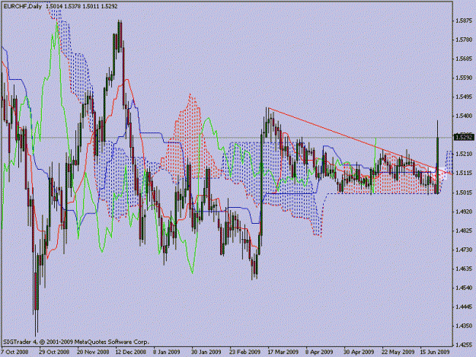Image resolution: width=476 pixels, height=357 pixels.
Task: Click the 15 Jun 2009 date label
Action: [x=435, y=352]
